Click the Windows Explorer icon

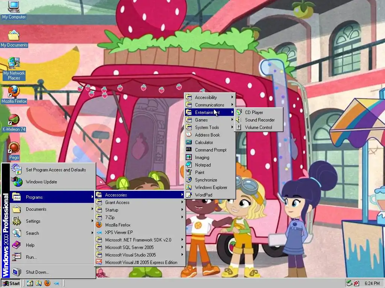(189, 187)
